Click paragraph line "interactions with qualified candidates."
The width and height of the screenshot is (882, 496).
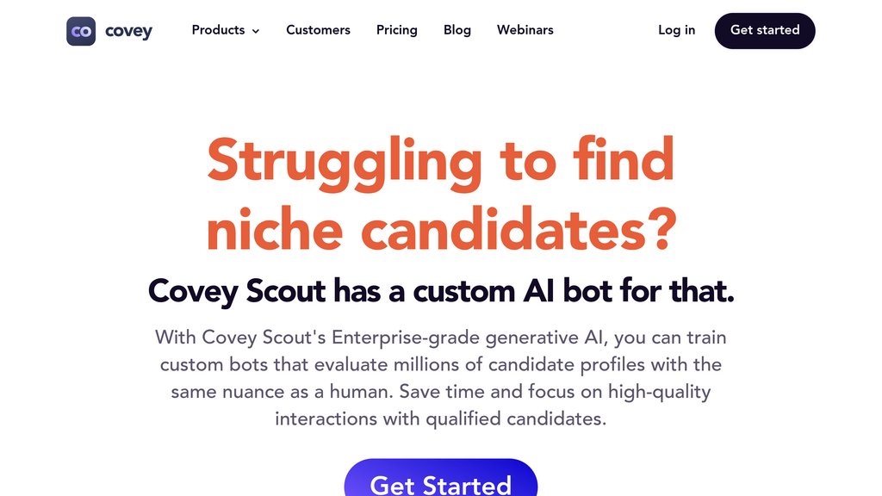pos(441,419)
